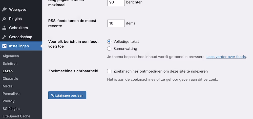Open the Media settings page
The width and height of the screenshot is (253, 119).
coord(8,86)
